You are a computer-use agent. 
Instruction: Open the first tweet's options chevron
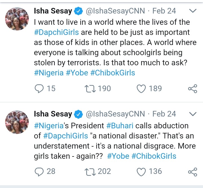click(x=193, y=11)
